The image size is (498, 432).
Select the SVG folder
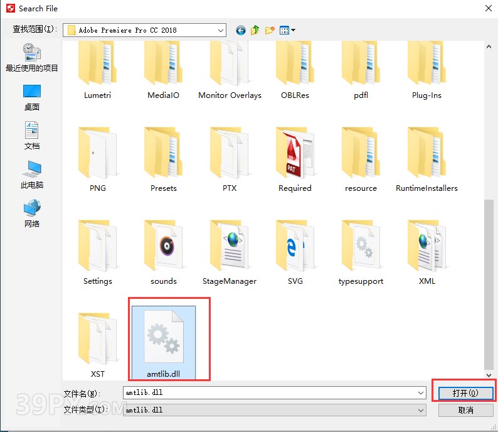click(295, 252)
